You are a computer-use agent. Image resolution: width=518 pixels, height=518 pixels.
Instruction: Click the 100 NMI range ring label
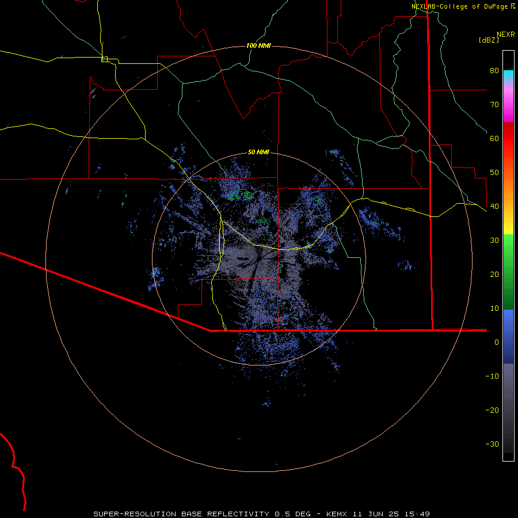[x=258, y=45]
